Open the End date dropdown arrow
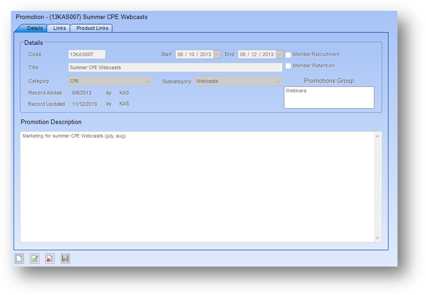Screen dimensions: 426x295 tap(280, 54)
